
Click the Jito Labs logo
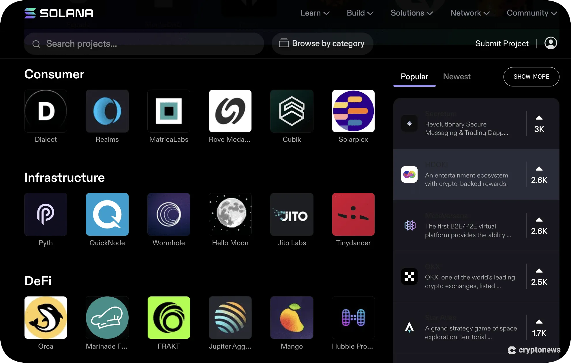pos(292,214)
